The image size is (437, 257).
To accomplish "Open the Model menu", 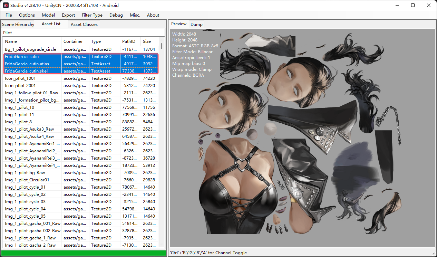I will pos(48,15).
